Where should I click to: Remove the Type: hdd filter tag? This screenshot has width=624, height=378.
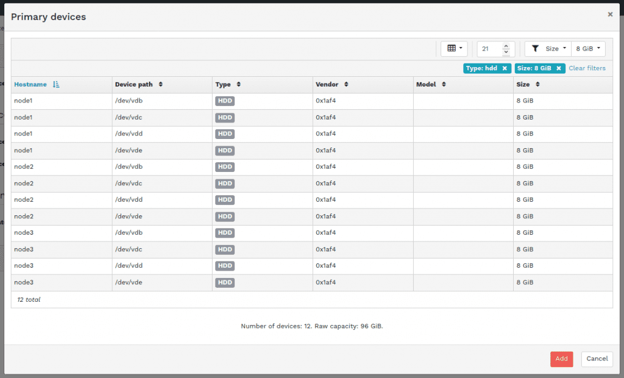(505, 68)
